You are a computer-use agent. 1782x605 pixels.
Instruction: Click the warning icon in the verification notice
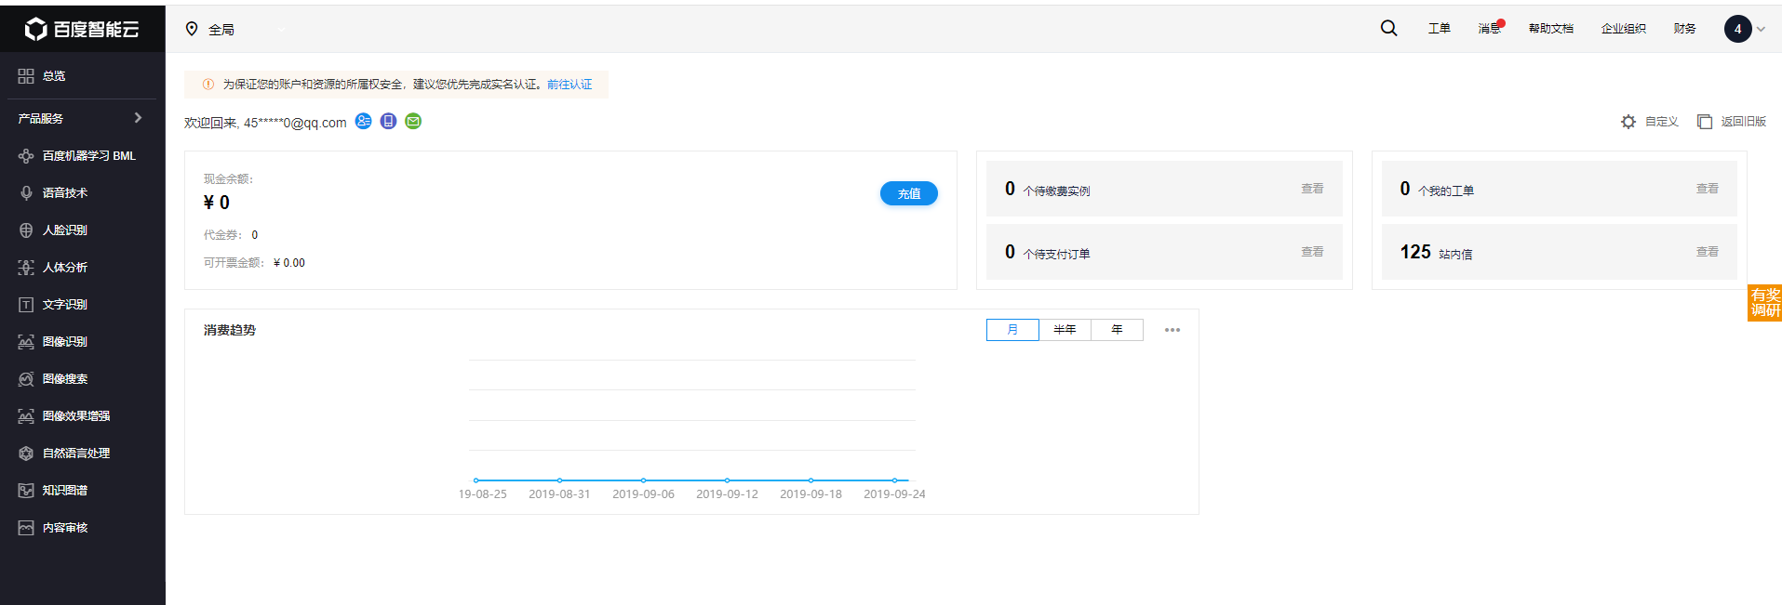tap(208, 84)
